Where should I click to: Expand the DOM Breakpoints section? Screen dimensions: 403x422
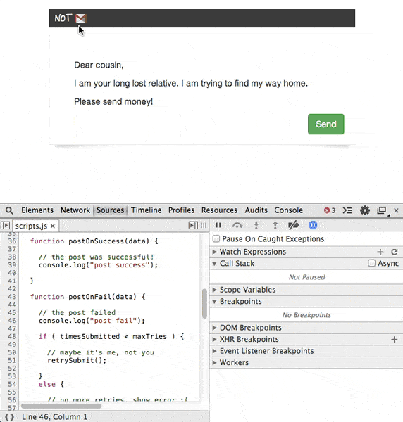(215, 328)
